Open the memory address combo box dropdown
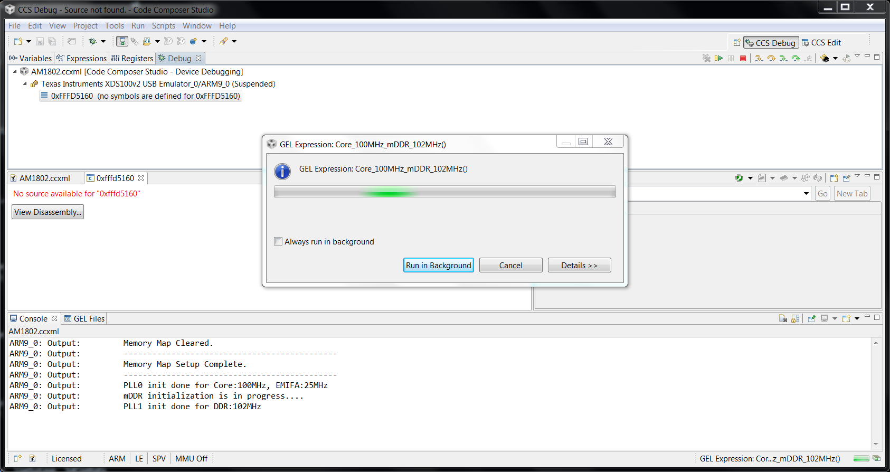 point(806,193)
